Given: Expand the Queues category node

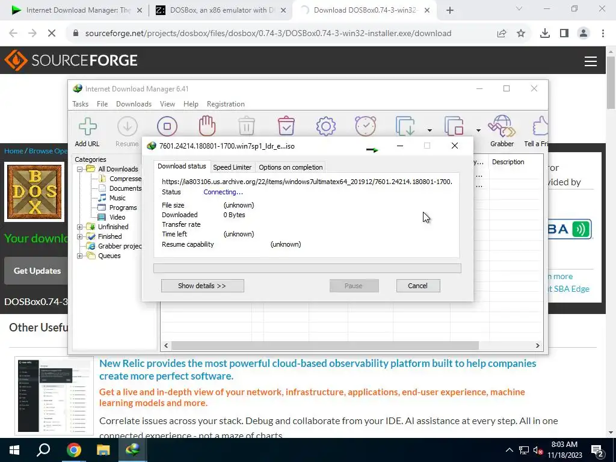Looking at the screenshot, I should click(80, 256).
